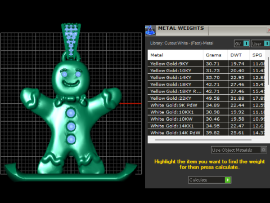
Task: Click the 31.88 DWT value
Action: (x=237, y=98)
